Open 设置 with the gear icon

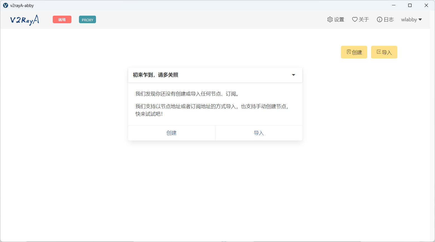click(x=336, y=20)
